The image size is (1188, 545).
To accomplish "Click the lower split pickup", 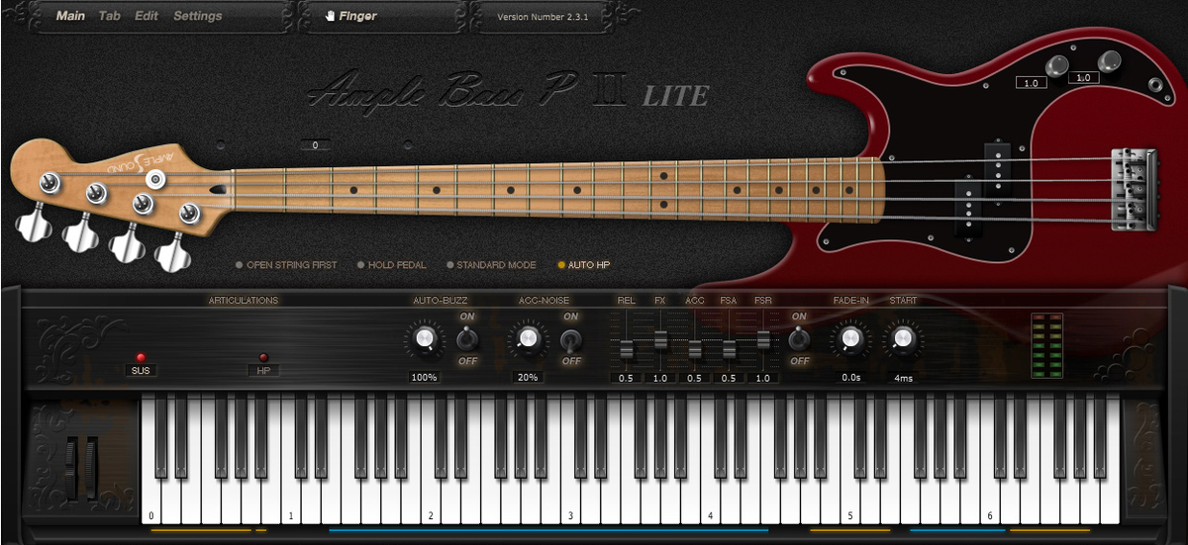I will click(x=967, y=206).
